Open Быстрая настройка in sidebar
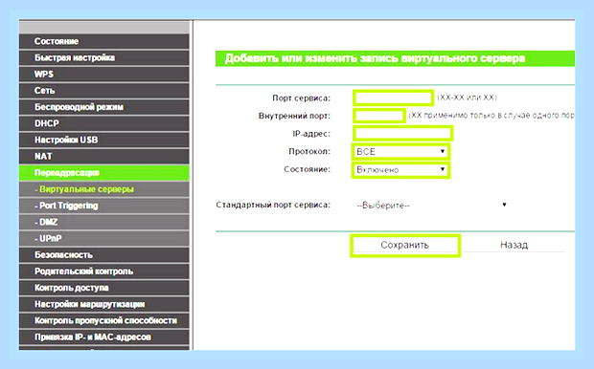 click(104, 57)
